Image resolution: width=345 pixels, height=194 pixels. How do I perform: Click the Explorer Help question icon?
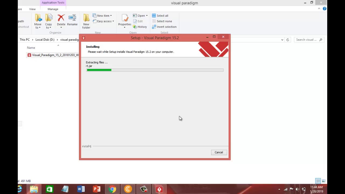(x=325, y=9)
